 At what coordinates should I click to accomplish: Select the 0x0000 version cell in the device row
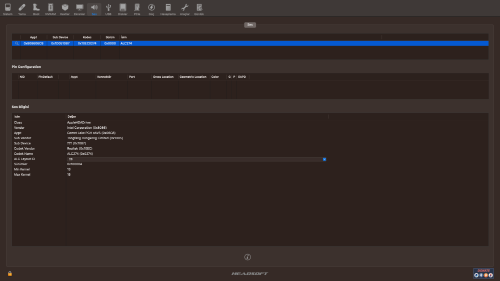tap(110, 43)
